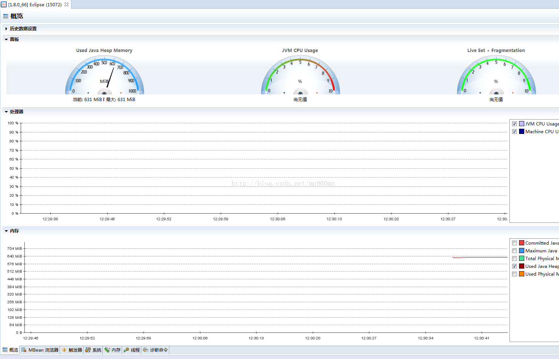Screen dimensions: 559x359
Task: Click the 系统 gears tab icon
Action: coord(88,350)
